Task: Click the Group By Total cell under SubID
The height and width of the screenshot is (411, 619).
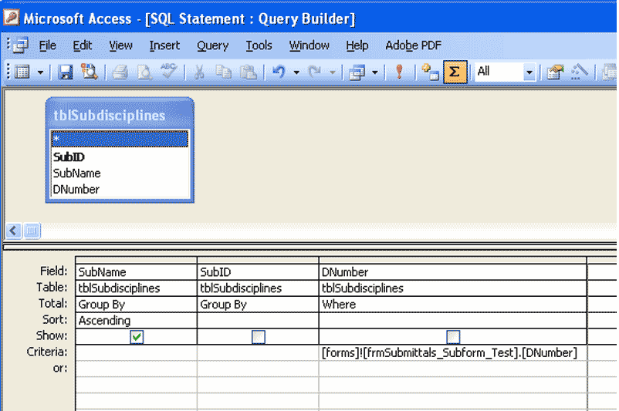Action: 258,304
